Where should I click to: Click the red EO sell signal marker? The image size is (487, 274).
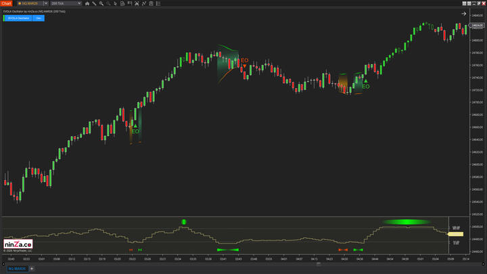(x=244, y=62)
